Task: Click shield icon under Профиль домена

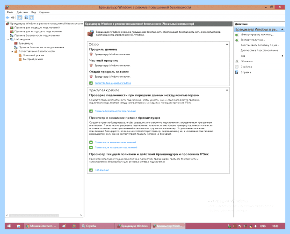Action: click(91, 54)
